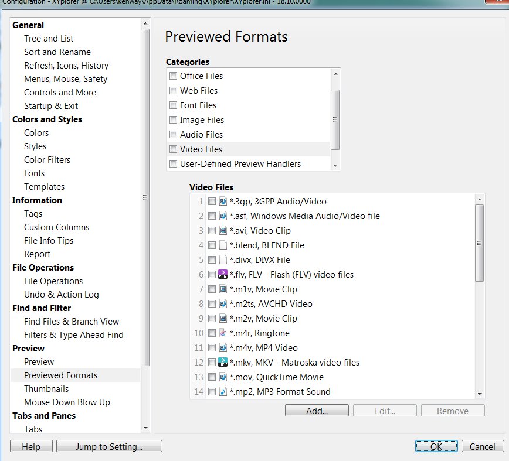The height and width of the screenshot is (461, 509).
Task: Open the Thumbnails settings page
Action: coord(46,389)
